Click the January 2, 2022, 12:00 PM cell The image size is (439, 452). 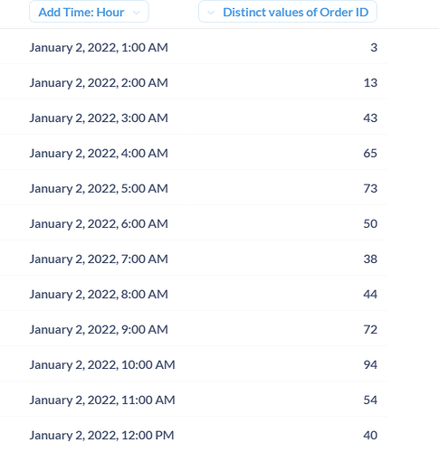pyautogui.click(x=101, y=435)
